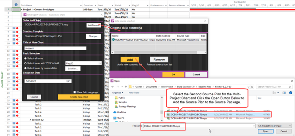
Task: Click the green check icon beside OCEAN-PROJECT-SUBPROJECT1.mpp source
Action: pos(113,40)
